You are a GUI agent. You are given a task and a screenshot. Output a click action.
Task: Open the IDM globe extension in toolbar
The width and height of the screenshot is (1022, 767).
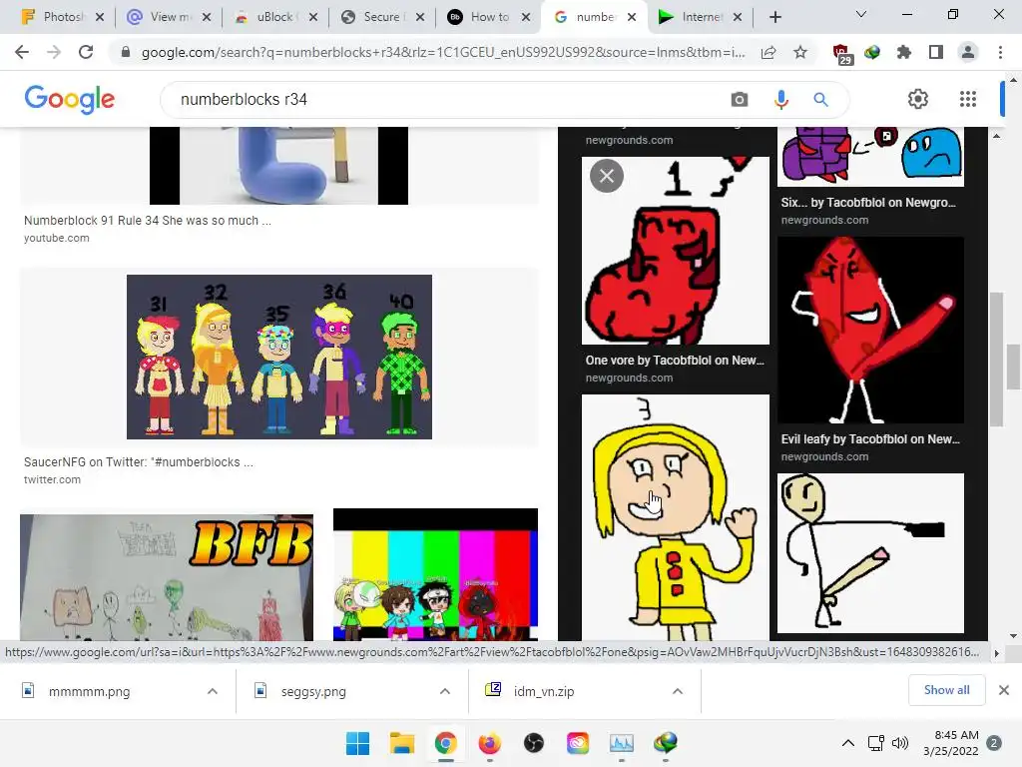tap(872, 52)
